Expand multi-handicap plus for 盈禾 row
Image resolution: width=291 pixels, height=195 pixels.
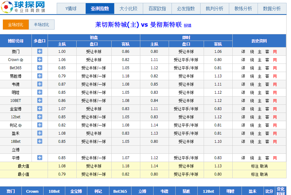tap(39, 133)
